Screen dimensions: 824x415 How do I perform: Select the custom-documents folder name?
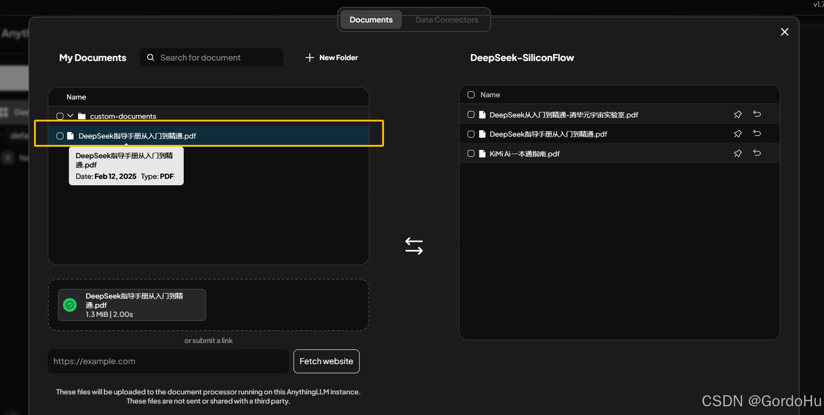point(123,116)
